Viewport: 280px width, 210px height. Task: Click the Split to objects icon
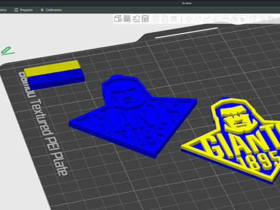pos(156,19)
